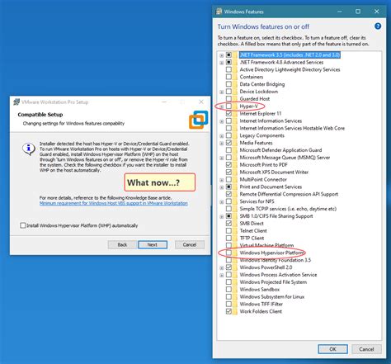Check the Windows Sandbox checkbox
This screenshot has width=391, height=364.
coord(228,290)
